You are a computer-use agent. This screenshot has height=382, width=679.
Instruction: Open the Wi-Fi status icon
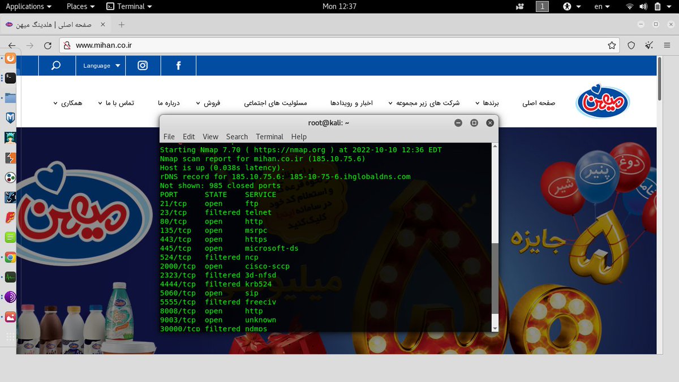pos(630,6)
